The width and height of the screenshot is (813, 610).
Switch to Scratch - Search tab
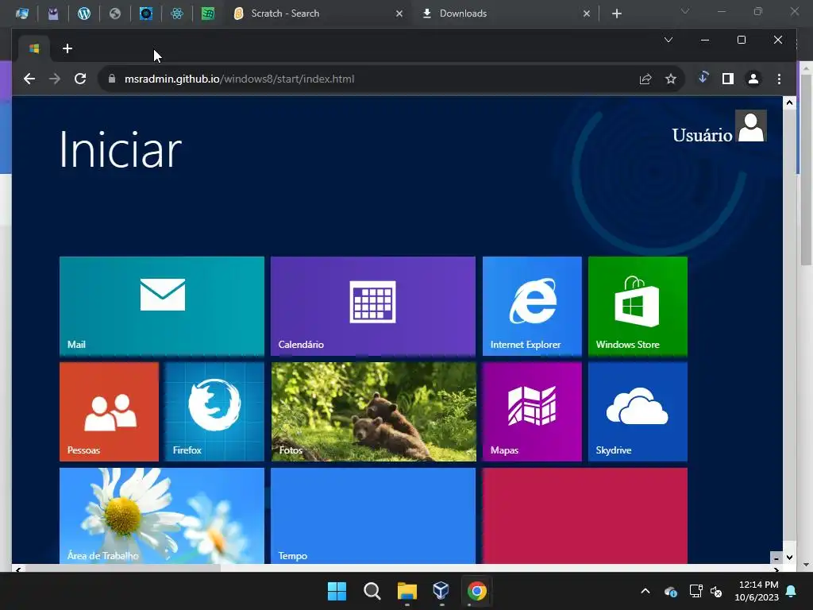coord(317,14)
